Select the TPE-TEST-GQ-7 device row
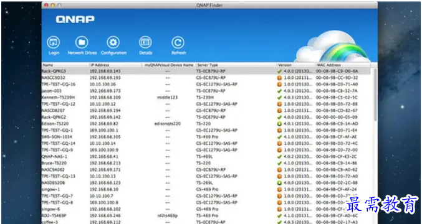The image size is (422, 224). pos(206,196)
